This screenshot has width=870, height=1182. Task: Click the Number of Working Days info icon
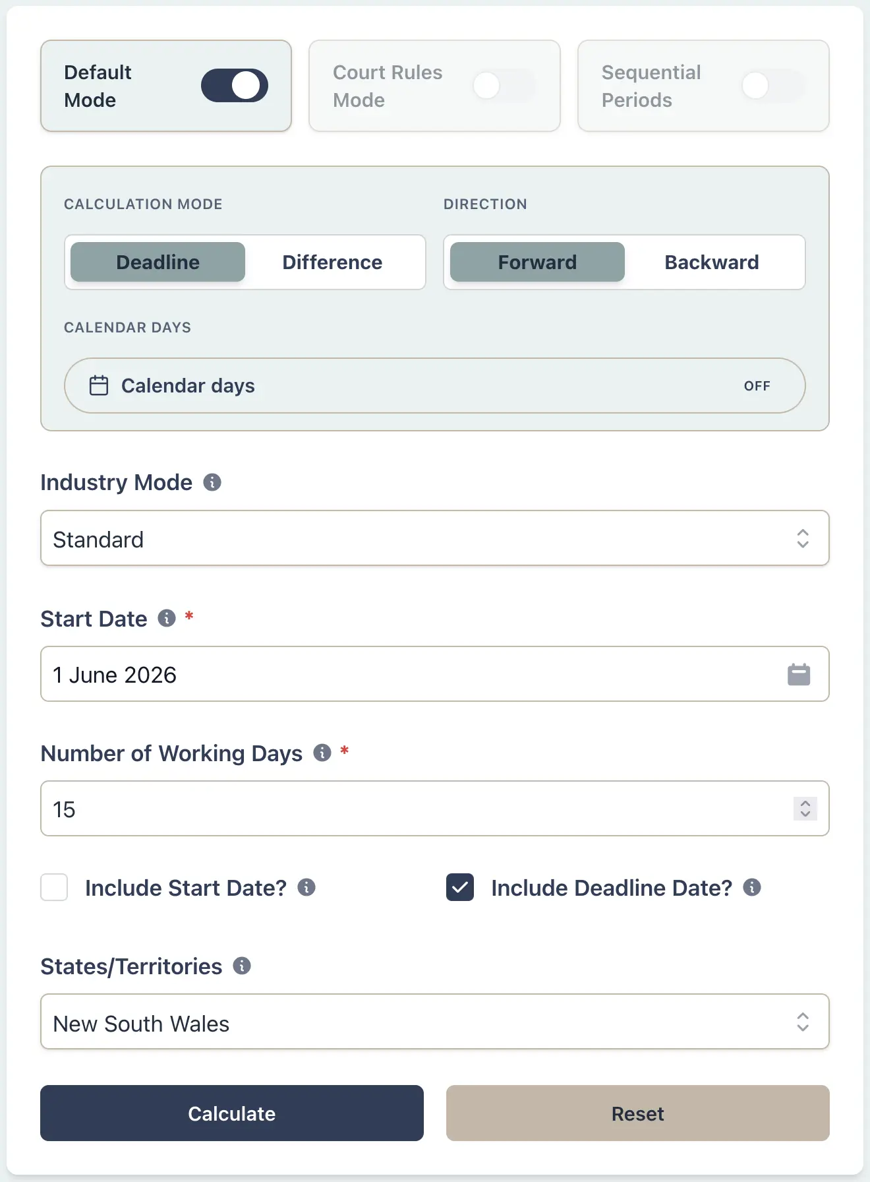coord(322,753)
